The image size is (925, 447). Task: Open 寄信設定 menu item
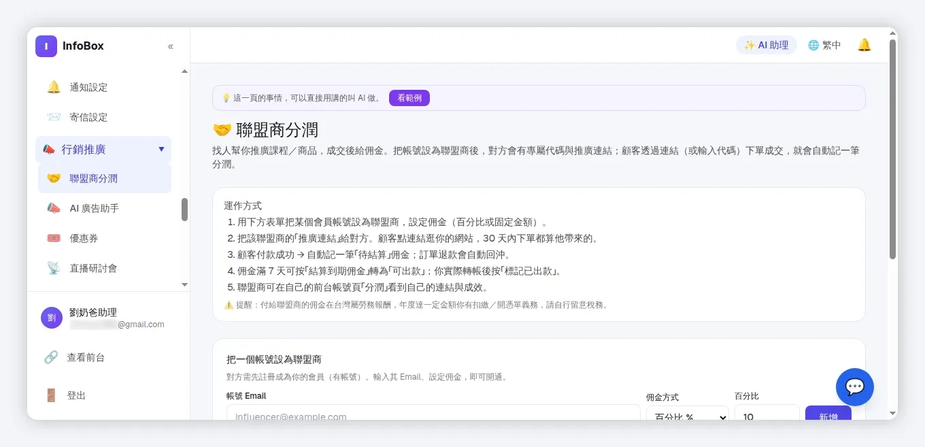(105, 117)
